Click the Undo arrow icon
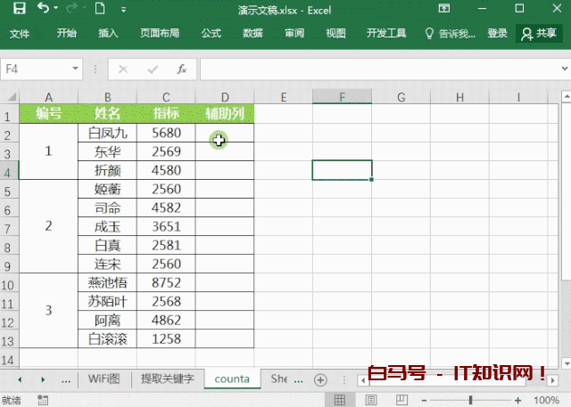 coord(44,9)
